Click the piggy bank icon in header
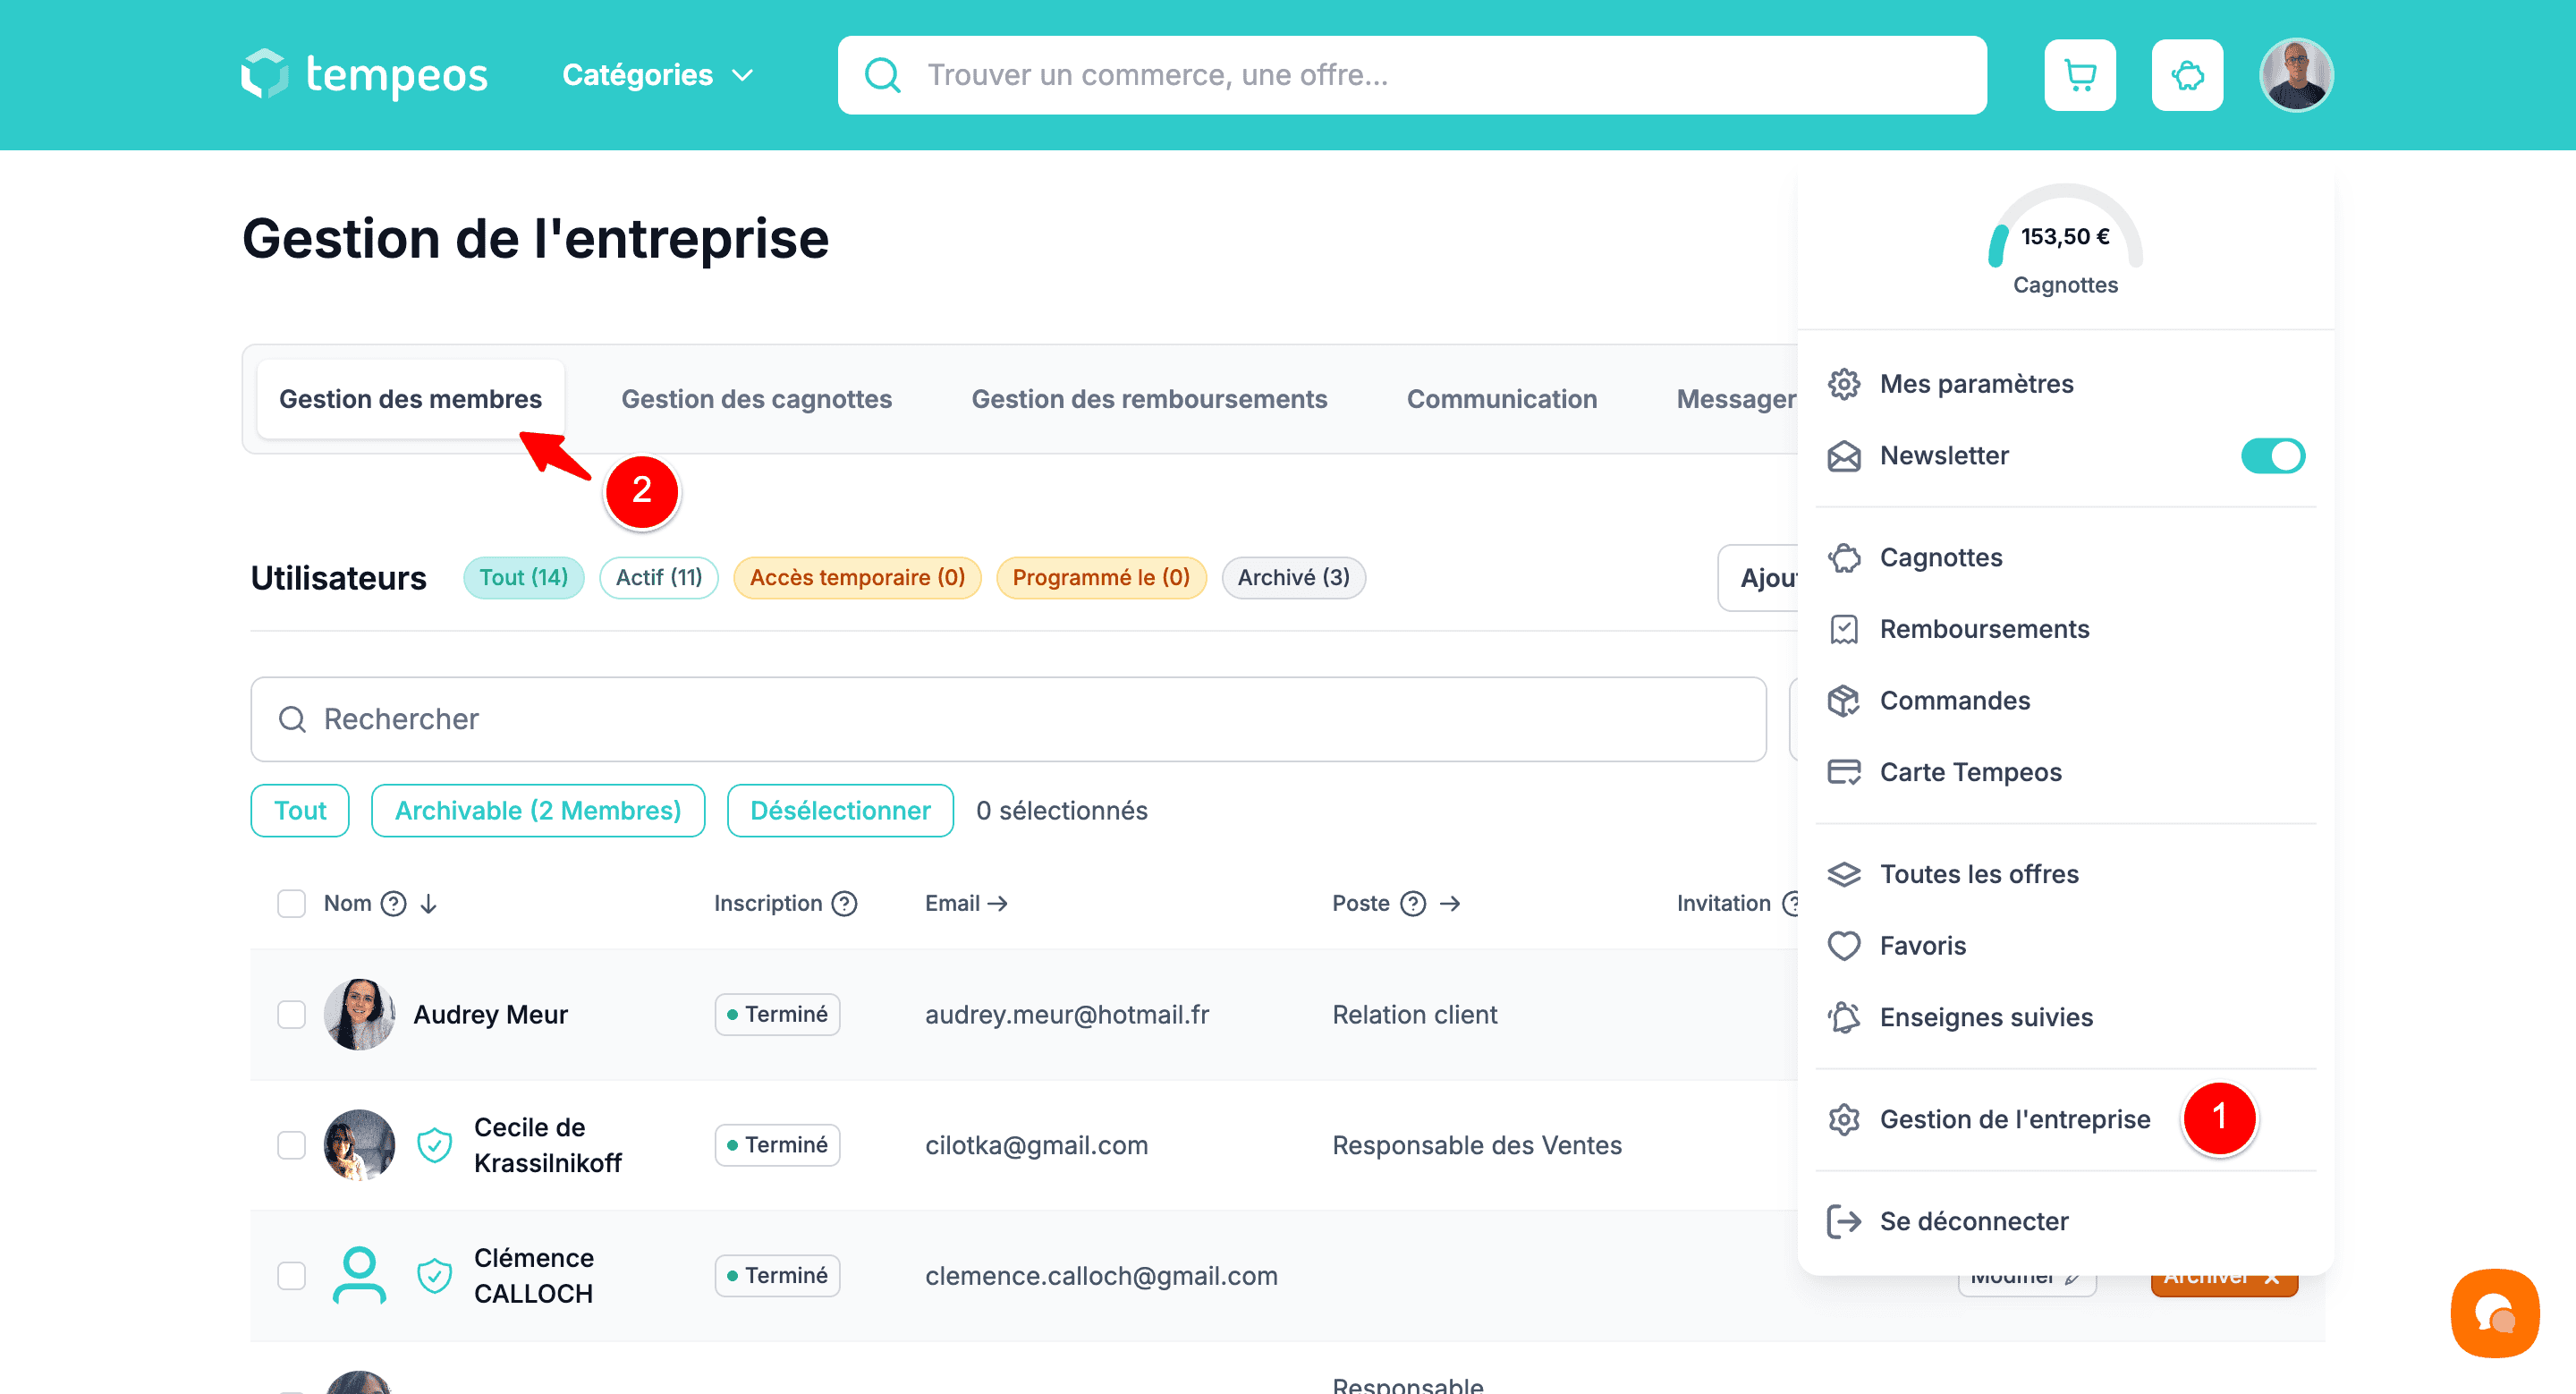Image resolution: width=2576 pixels, height=1394 pixels. (2186, 75)
